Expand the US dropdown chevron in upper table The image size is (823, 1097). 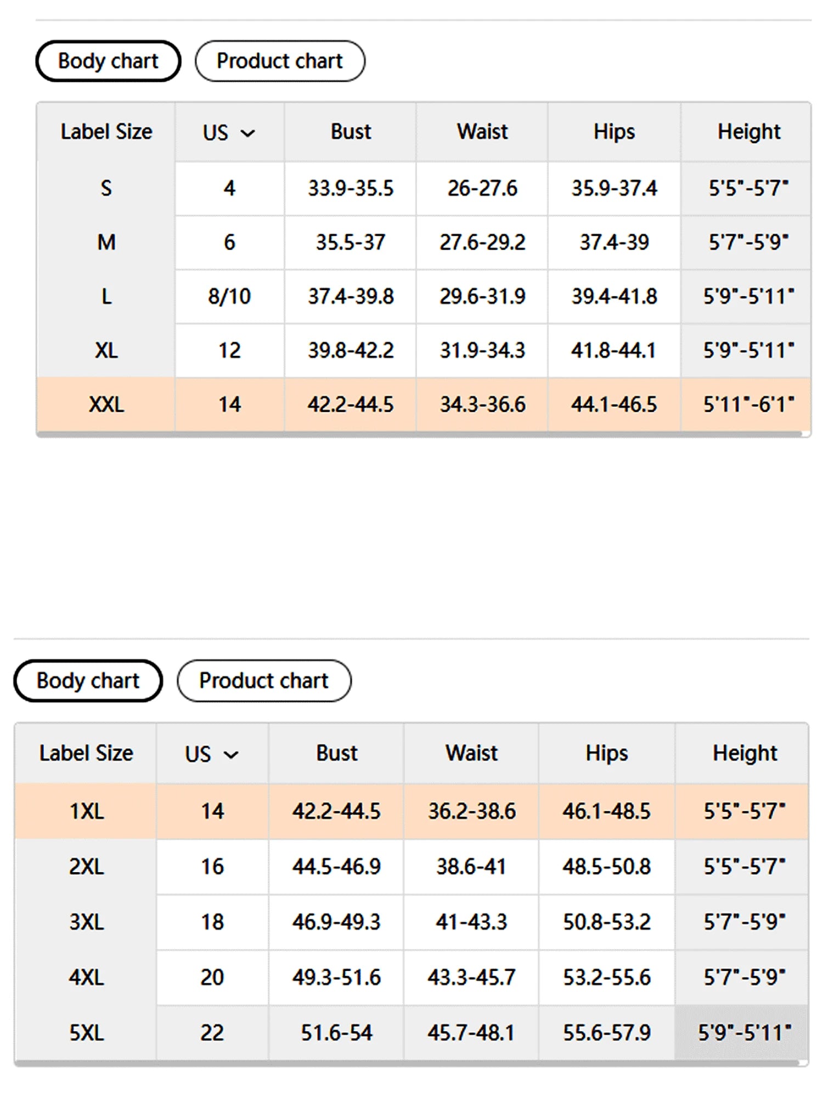point(248,133)
